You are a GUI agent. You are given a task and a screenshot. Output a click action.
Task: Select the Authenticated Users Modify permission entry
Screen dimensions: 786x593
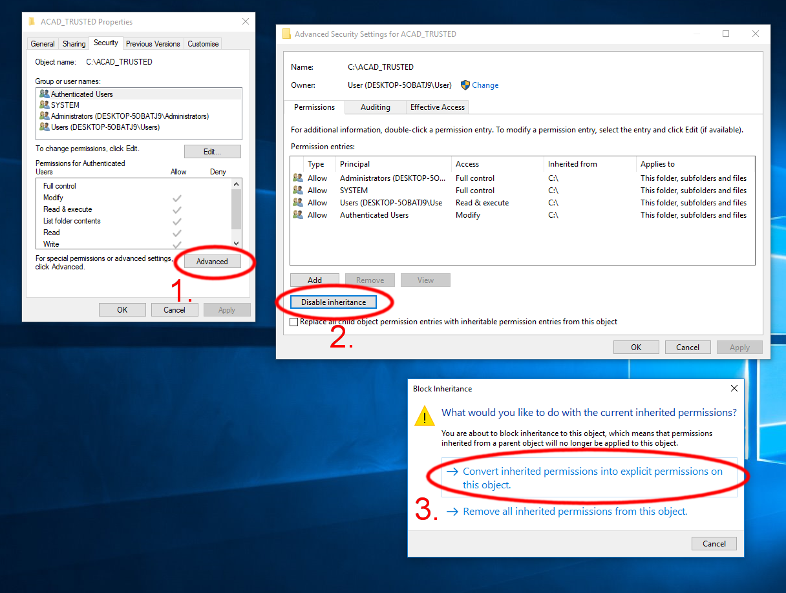tap(374, 215)
